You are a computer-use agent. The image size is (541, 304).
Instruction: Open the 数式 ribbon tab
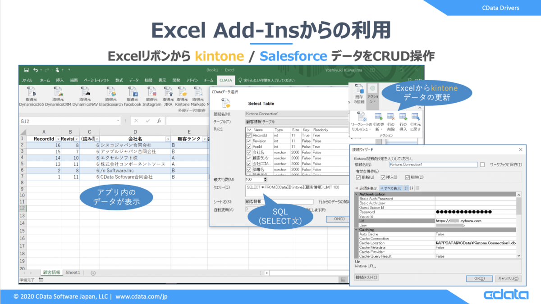click(x=119, y=80)
